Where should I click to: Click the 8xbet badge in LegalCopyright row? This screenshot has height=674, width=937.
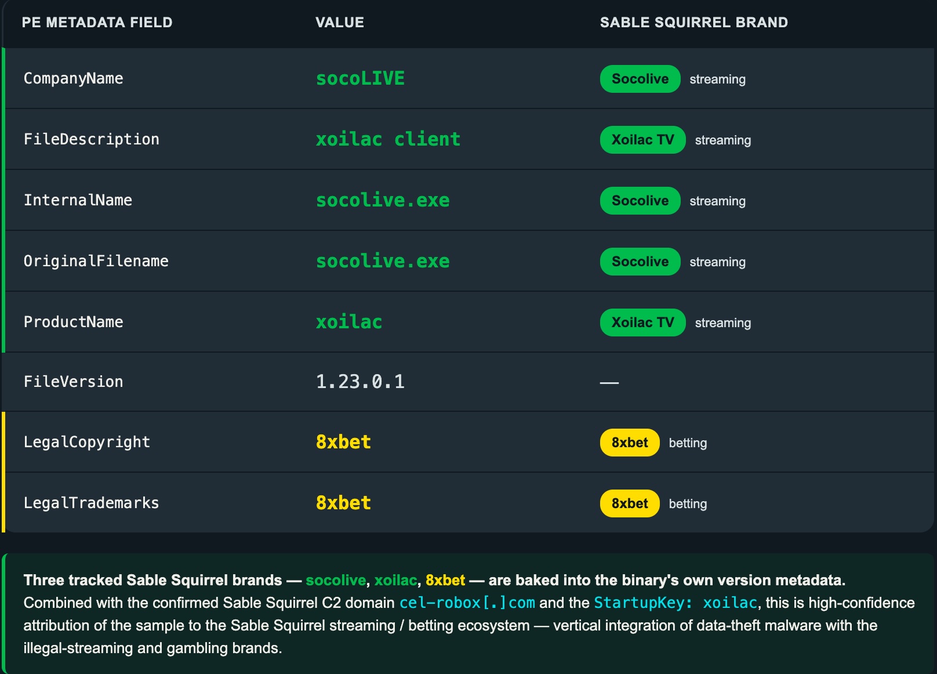tap(630, 443)
